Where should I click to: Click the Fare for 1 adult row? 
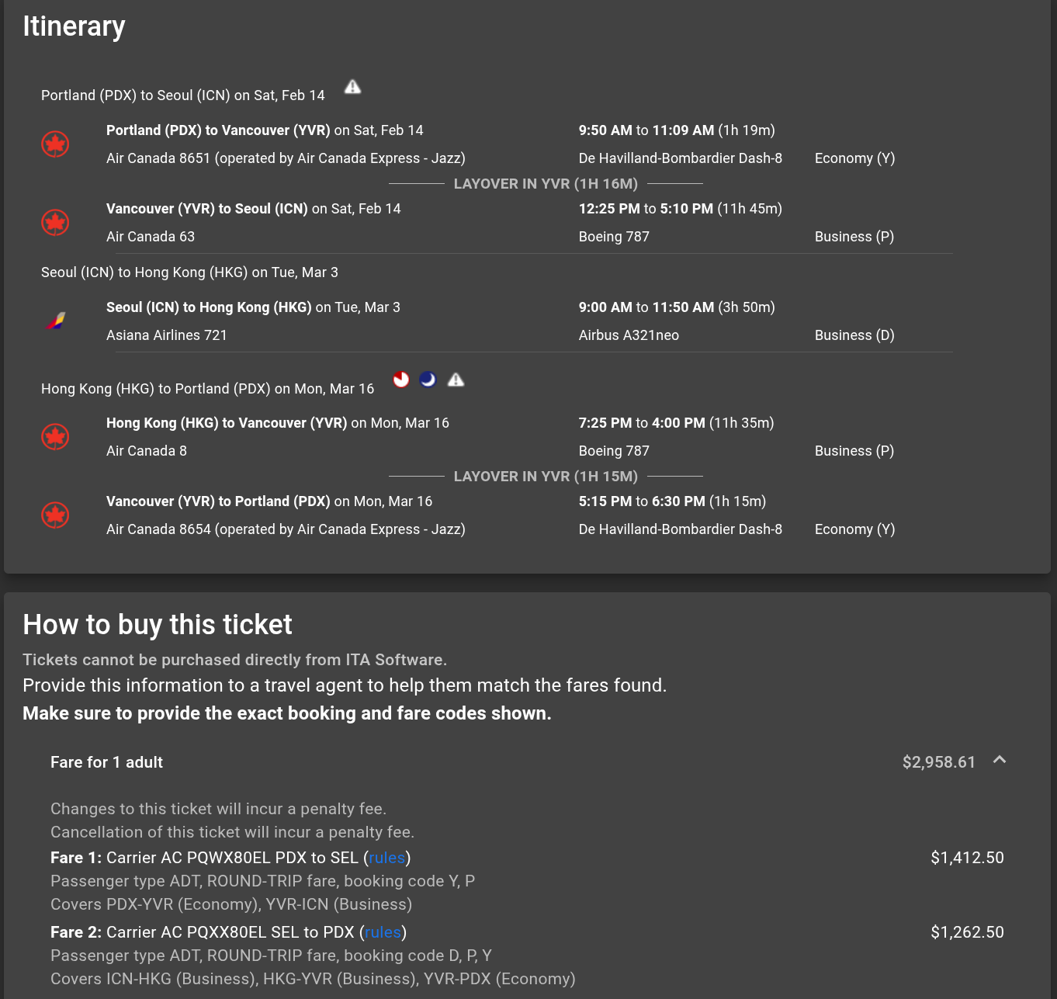(106, 762)
